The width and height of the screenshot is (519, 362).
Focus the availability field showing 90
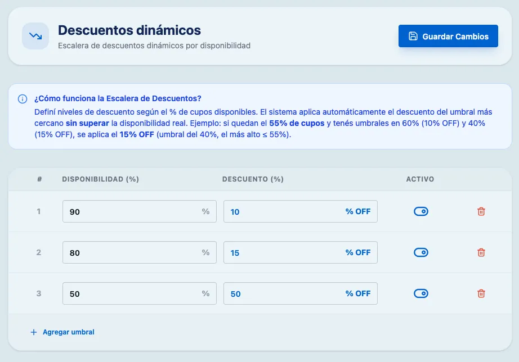click(140, 211)
